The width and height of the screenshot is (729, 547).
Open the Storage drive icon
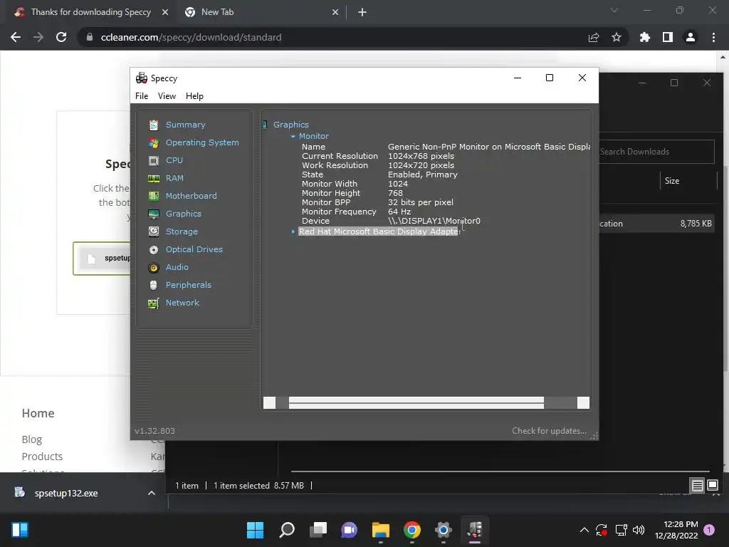pyautogui.click(x=154, y=231)
